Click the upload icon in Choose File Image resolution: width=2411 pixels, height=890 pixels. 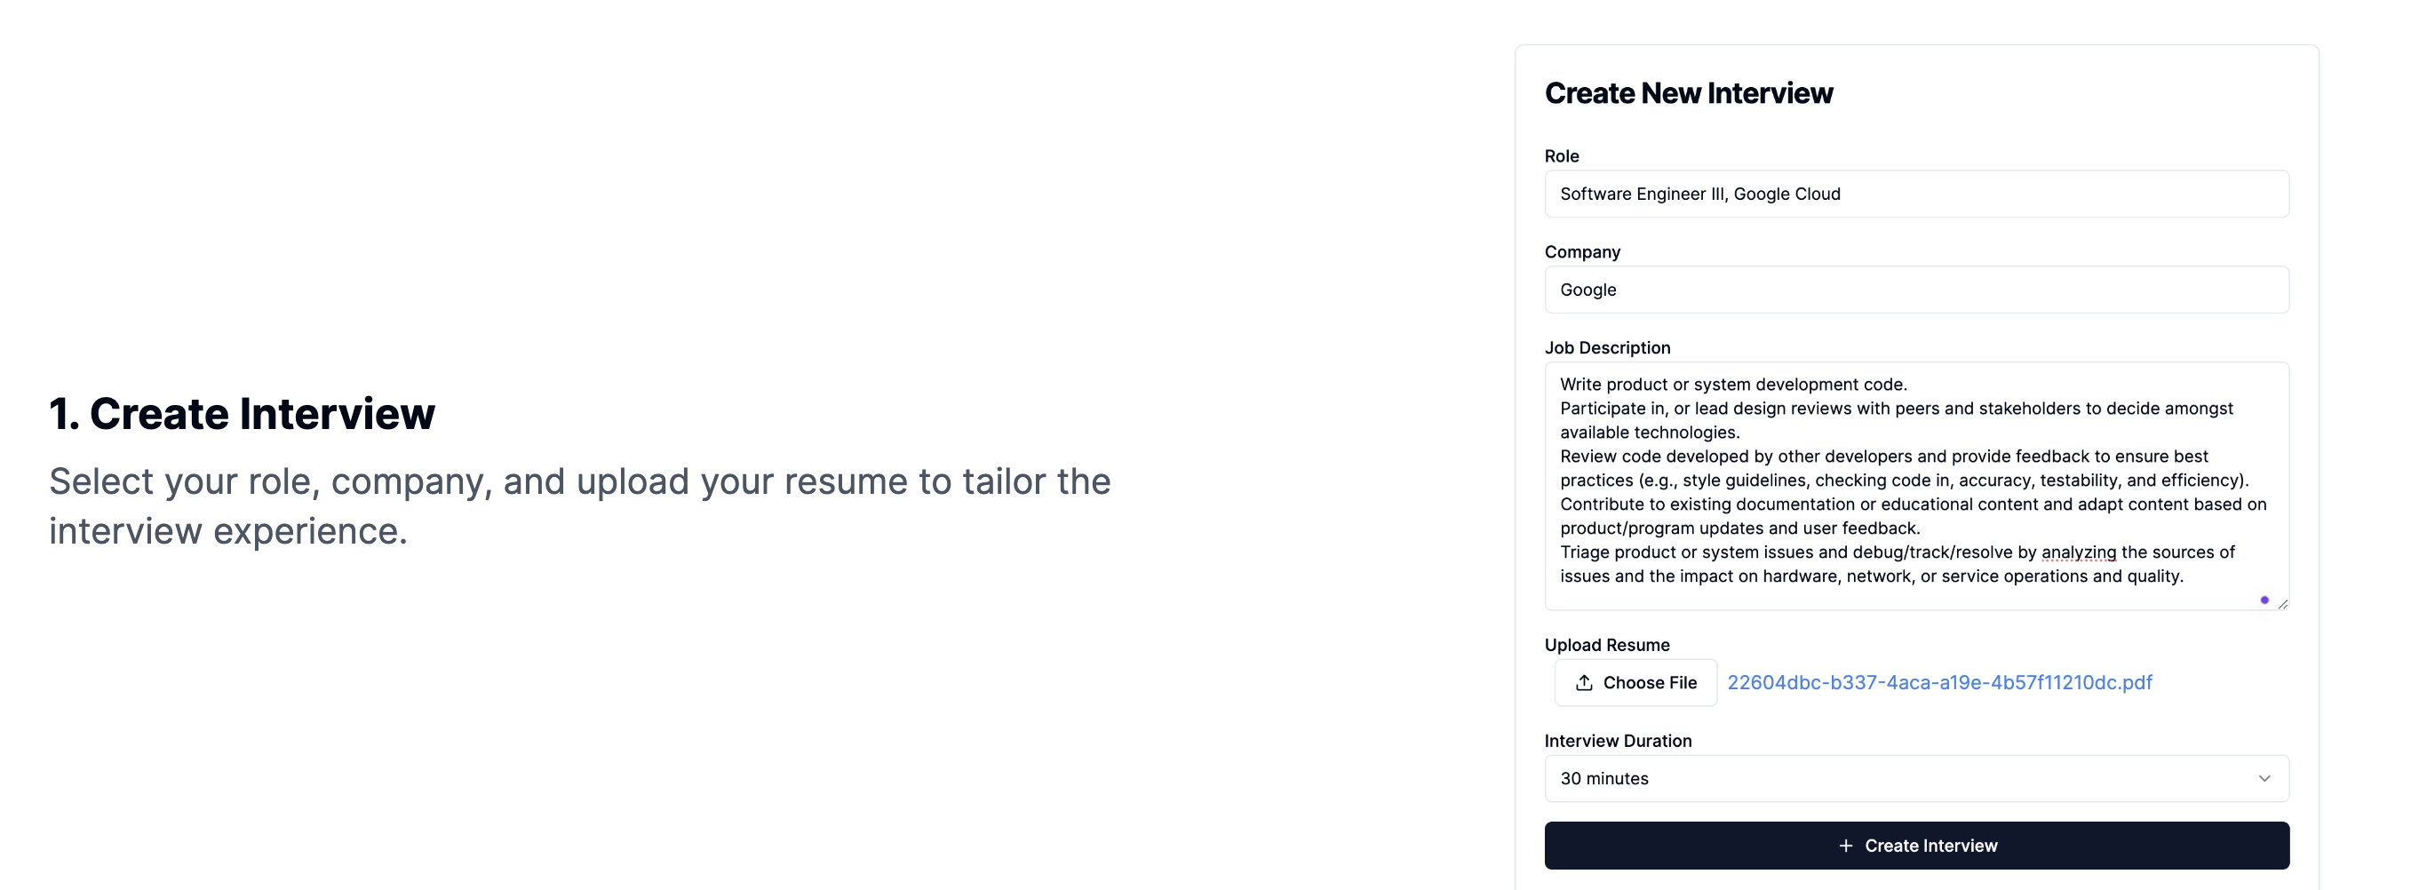click(x=1584, y=682)
